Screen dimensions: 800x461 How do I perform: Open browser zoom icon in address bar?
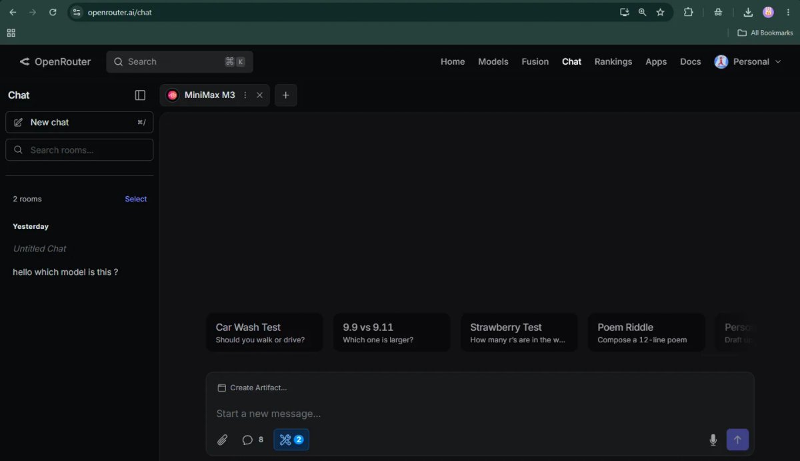[643, 12]
